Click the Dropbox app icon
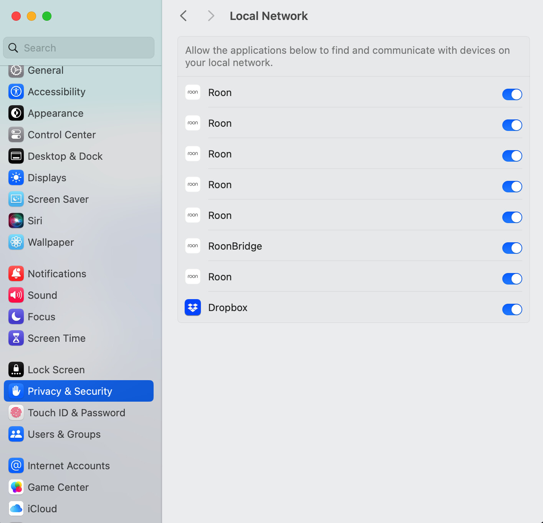 193,308
